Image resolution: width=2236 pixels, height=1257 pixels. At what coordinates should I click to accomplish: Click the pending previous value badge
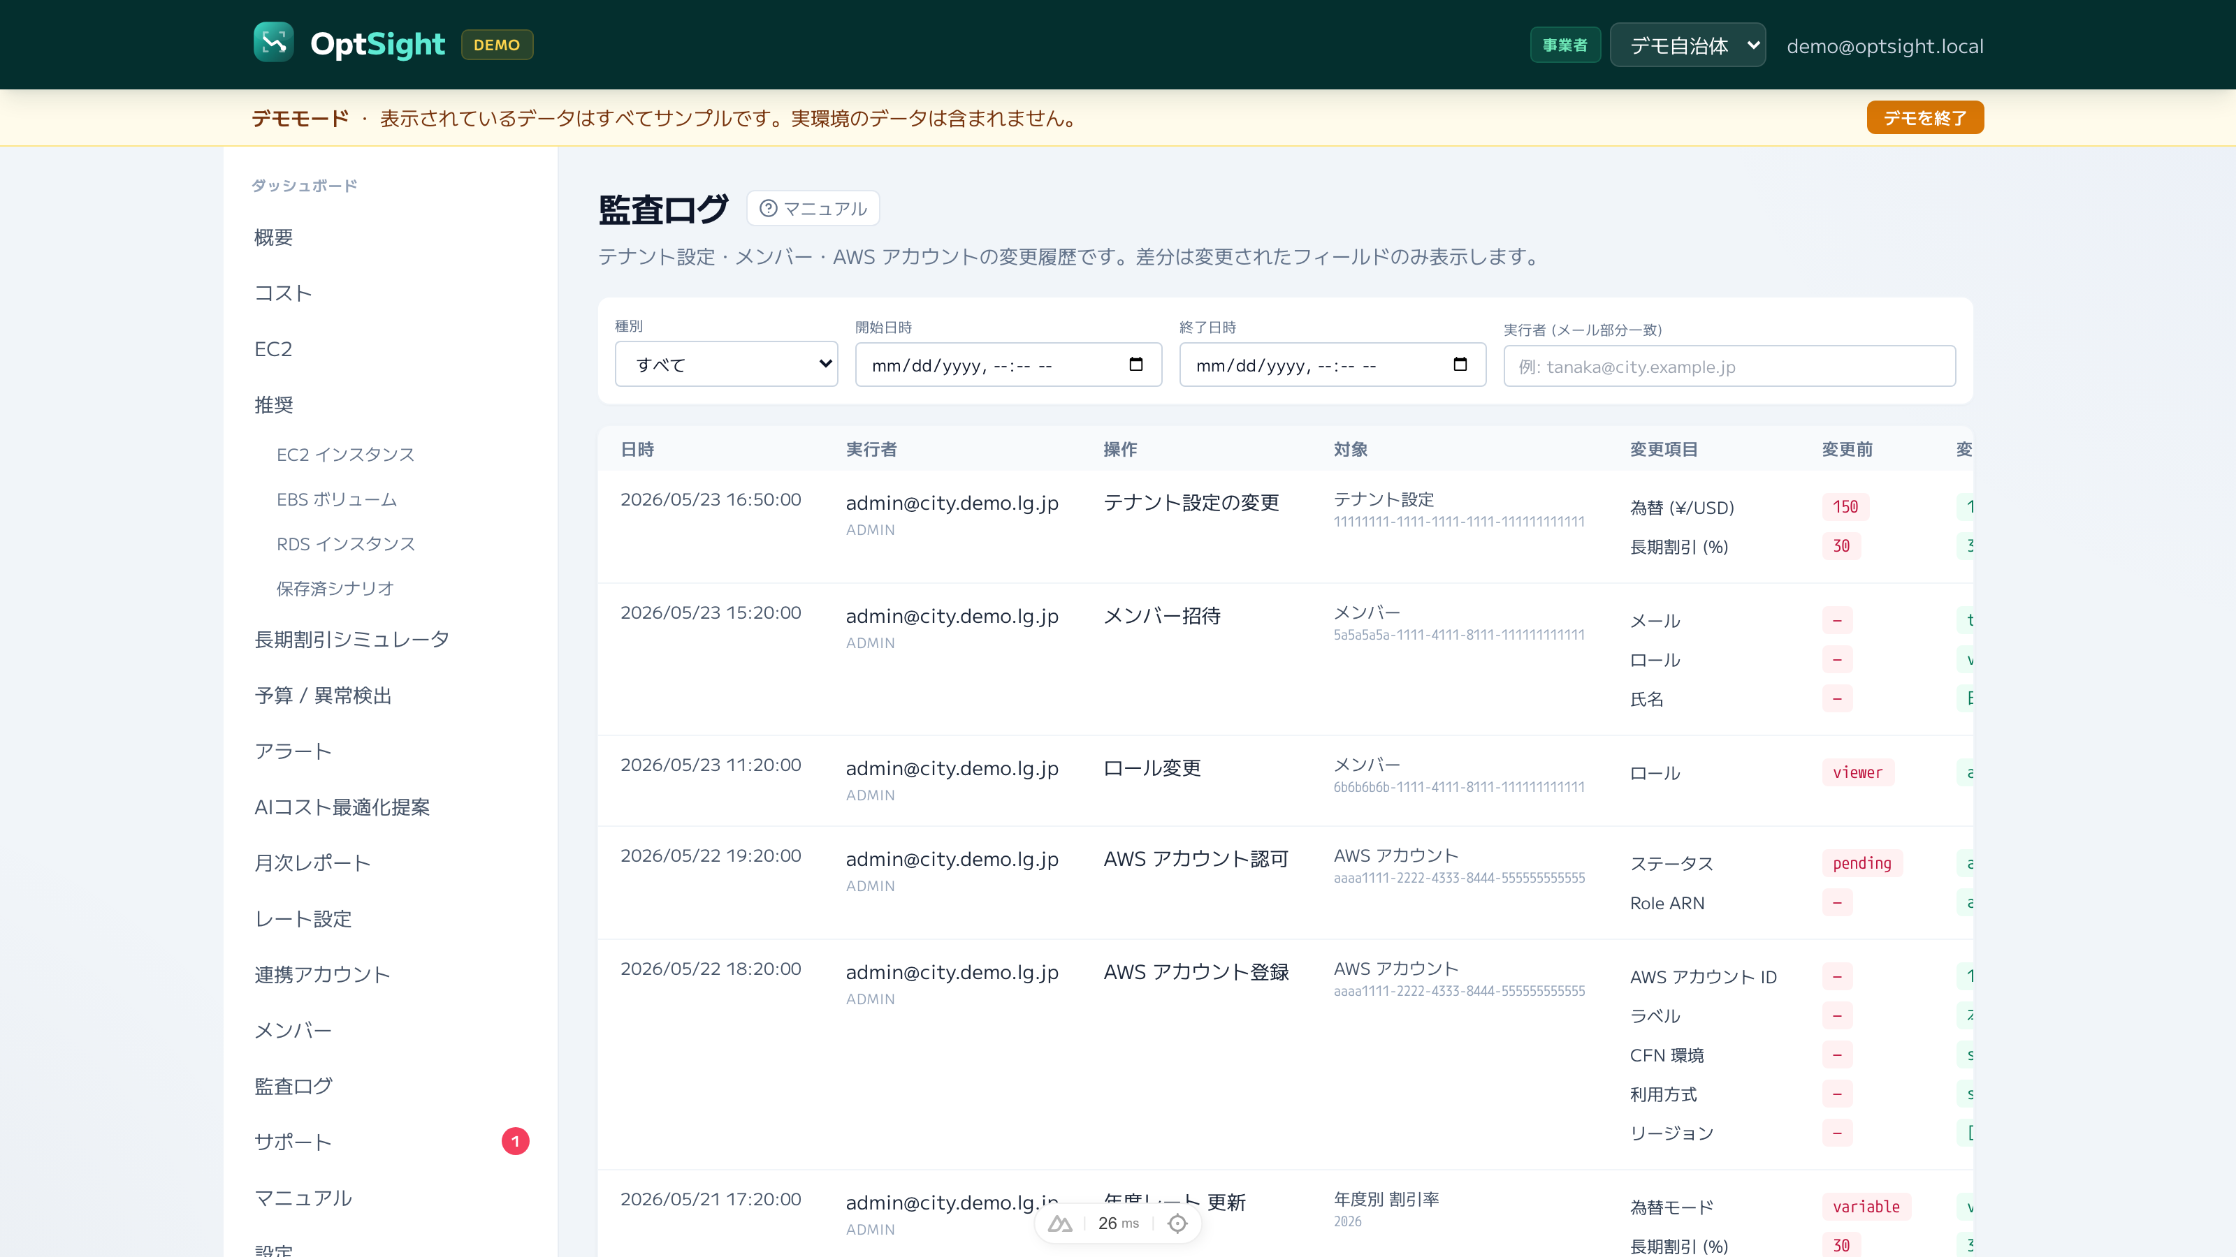click(x=1862, y=863)
